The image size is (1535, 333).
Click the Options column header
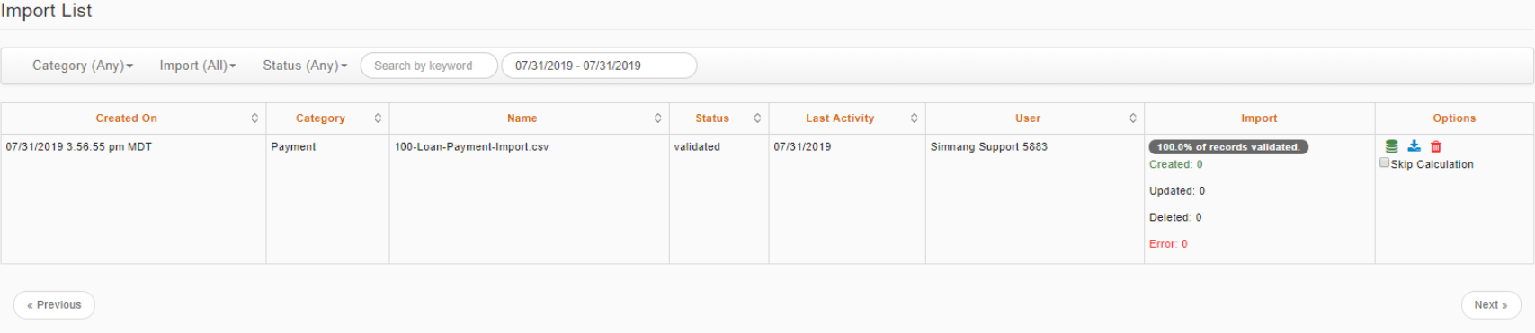tap(1454, 118)
